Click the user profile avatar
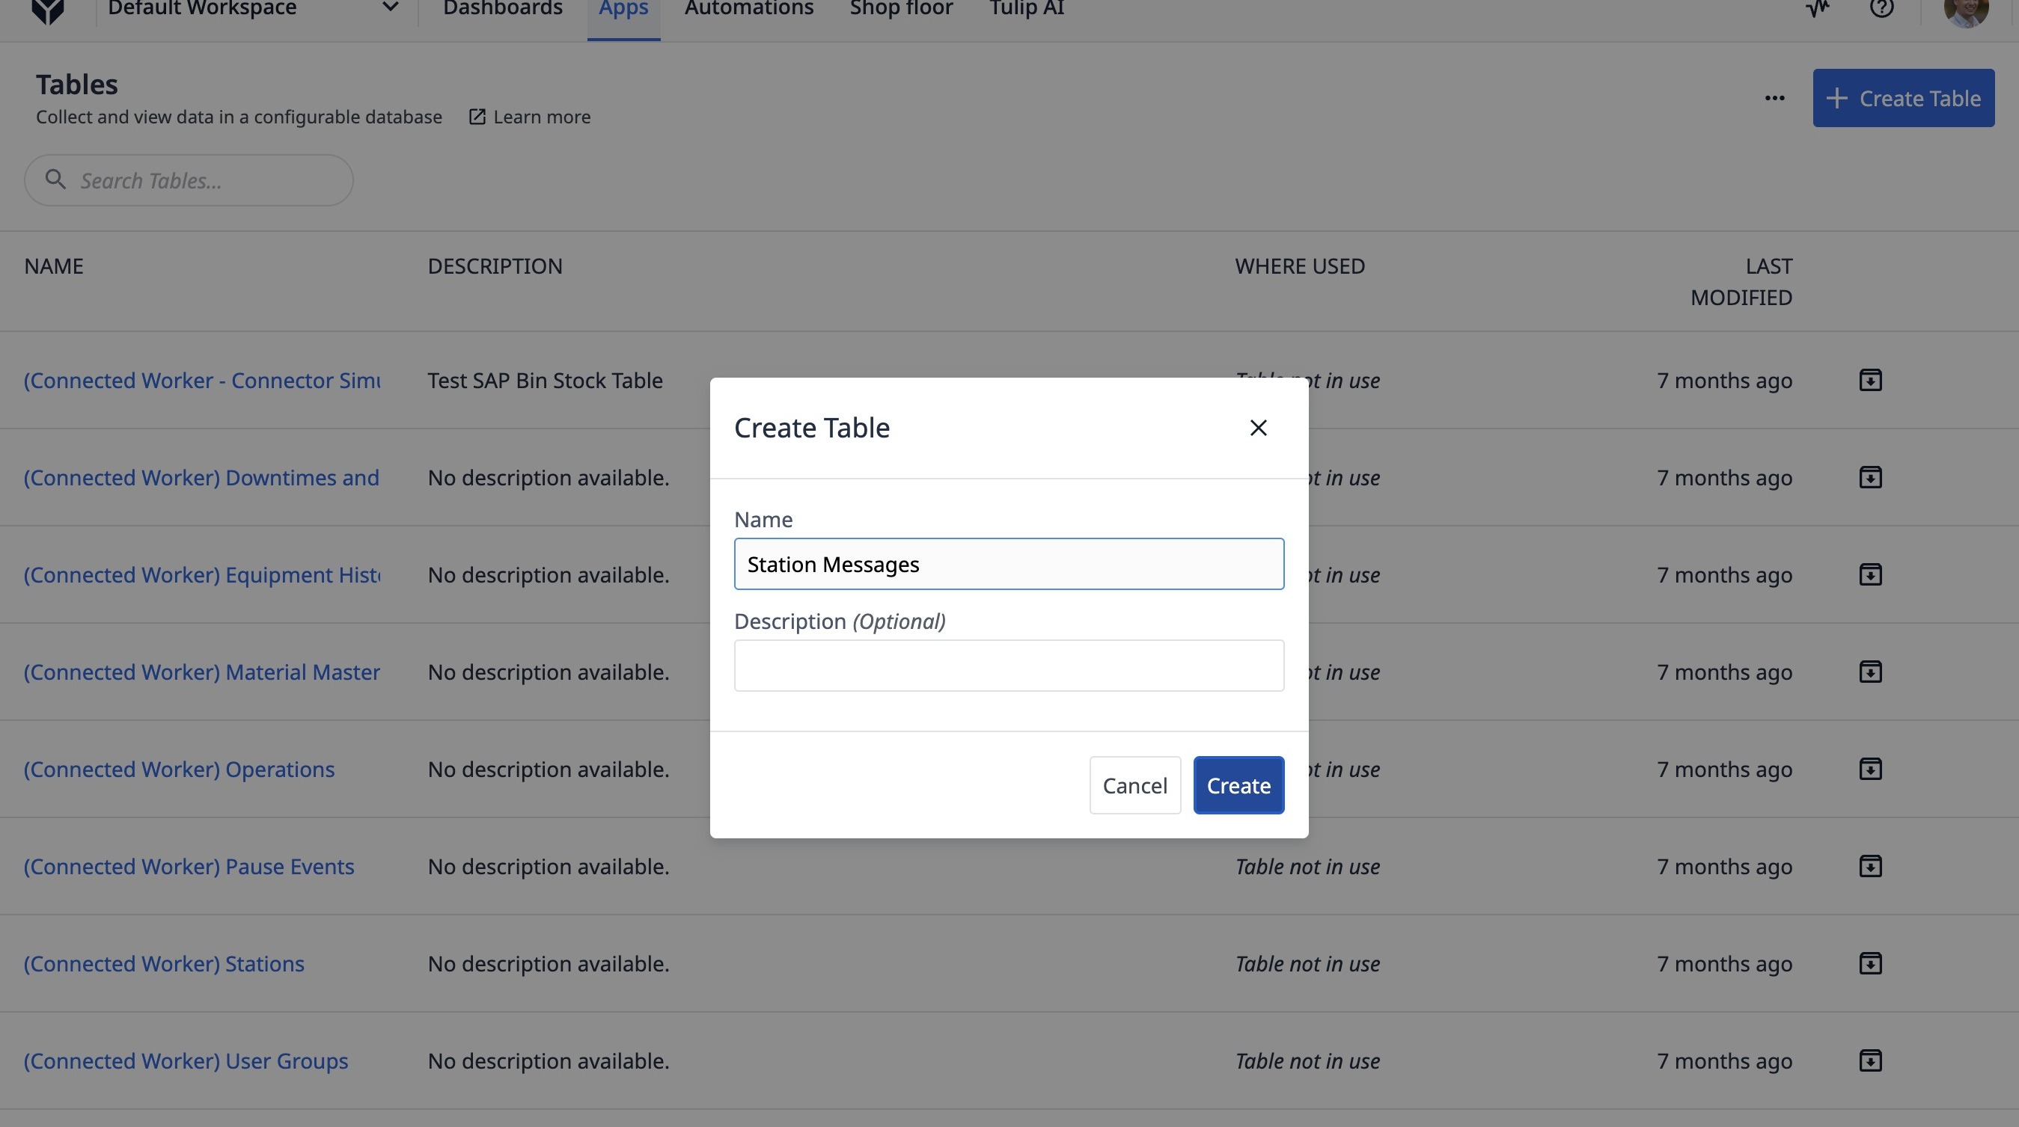Image resolution: width=2019 pixels, height=1127 pixels. pyautogui.click(x=1966, y=11)
